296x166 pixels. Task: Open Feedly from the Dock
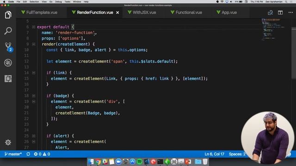pyautogui.click(x=167, y=162)
